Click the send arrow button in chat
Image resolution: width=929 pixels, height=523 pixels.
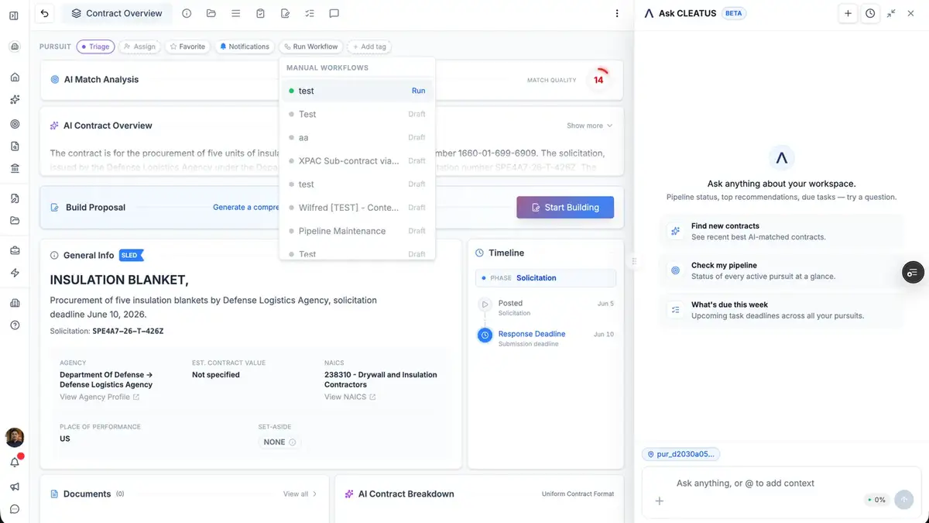click(903, 500)
